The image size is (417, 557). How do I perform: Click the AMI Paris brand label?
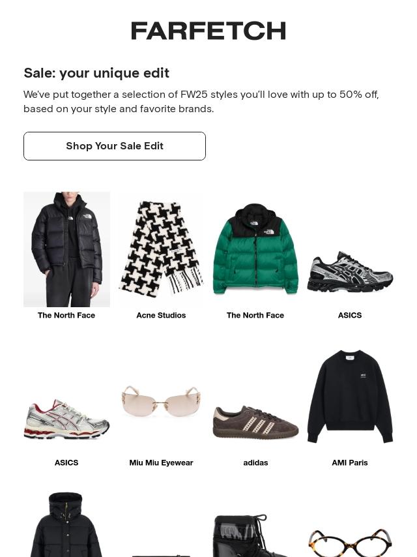(x=350, y=462)
